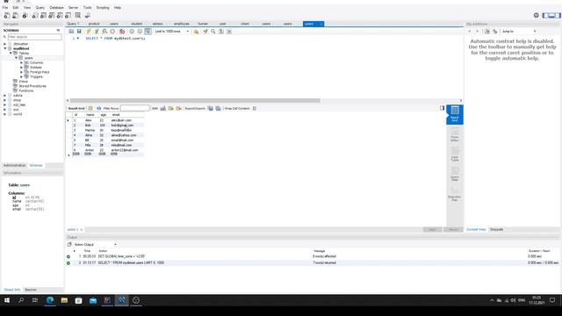Toggle Wrap Cell Content icon

255,108
